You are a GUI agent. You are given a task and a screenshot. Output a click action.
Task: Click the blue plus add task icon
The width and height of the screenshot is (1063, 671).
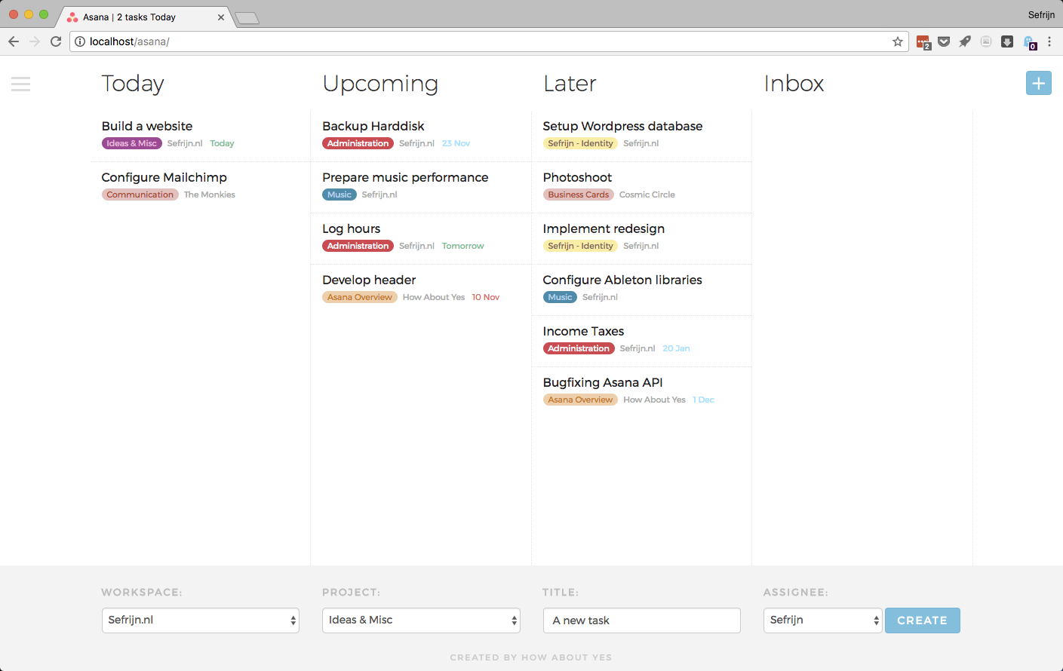1038,83
